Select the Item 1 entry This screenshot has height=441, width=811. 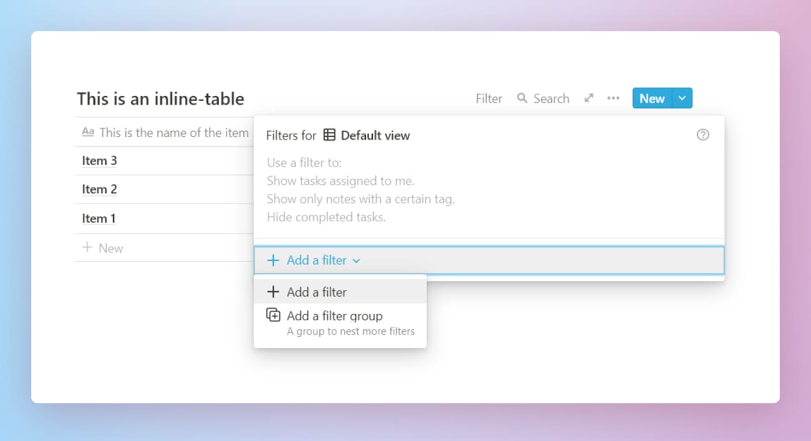(99, 218)
